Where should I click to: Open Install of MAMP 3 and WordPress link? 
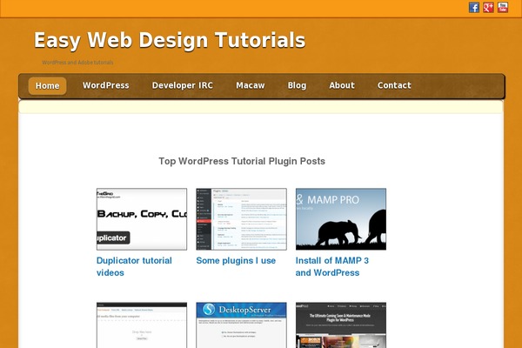332,266
